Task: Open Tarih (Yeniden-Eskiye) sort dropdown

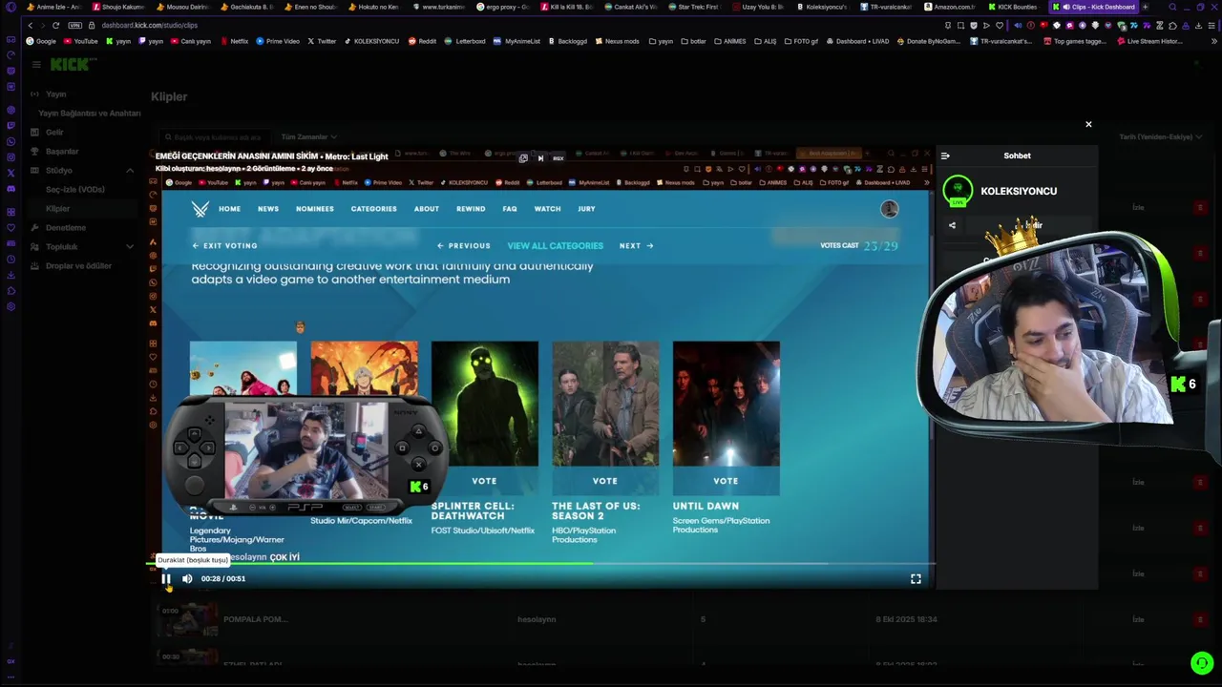Action: pos(1160,137)
